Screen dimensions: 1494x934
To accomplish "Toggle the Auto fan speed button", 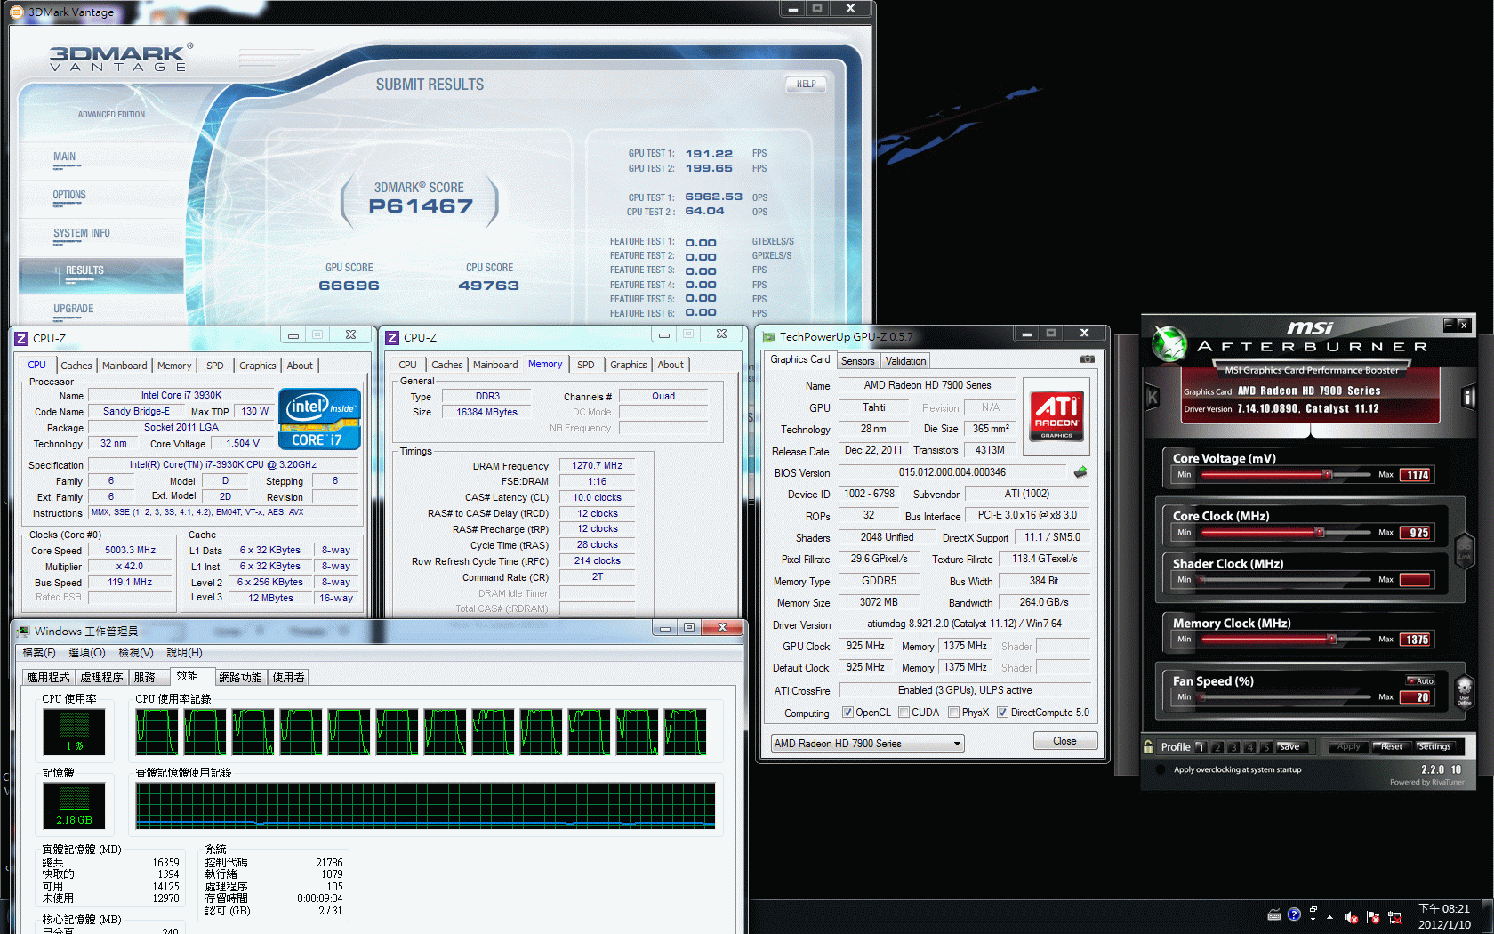I will pyautogui.click(x=1420, y=680).
